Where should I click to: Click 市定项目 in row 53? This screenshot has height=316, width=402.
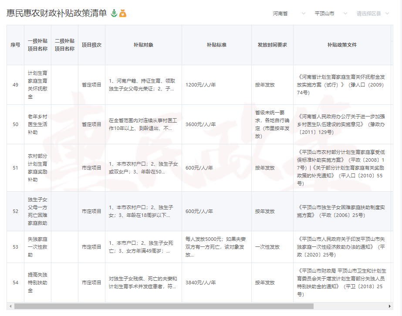(x=91, y=247)
